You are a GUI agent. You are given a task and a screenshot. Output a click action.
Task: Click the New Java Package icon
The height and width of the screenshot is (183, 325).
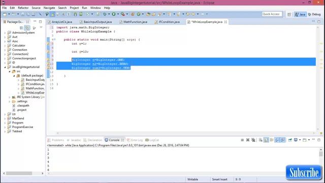click(133, 14)
